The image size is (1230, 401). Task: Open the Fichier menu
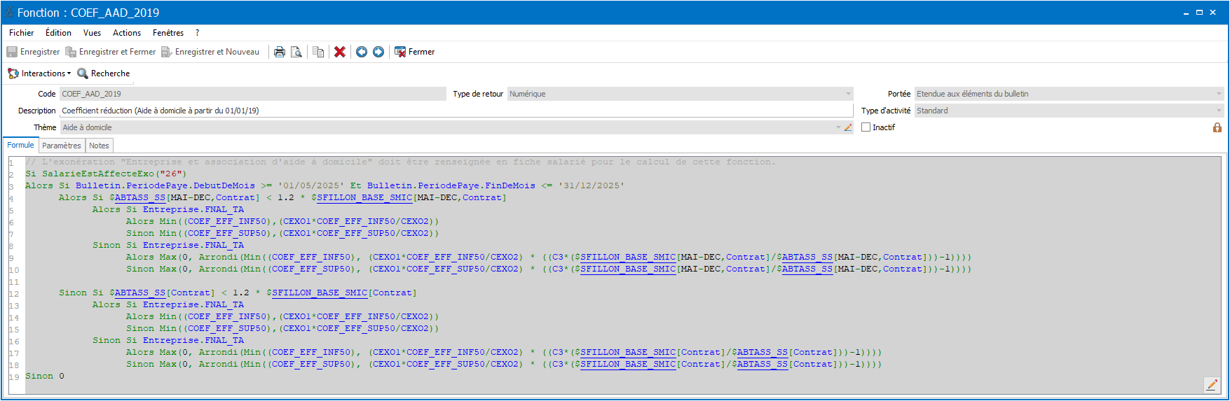click(x=21, y=33)
